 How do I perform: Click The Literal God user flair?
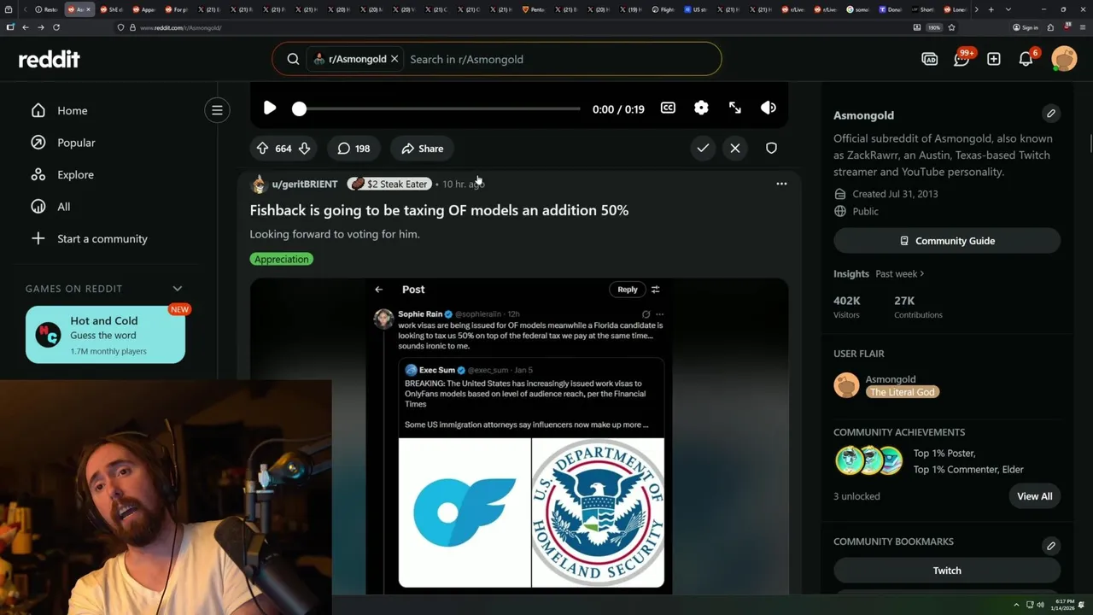[903, 392]
